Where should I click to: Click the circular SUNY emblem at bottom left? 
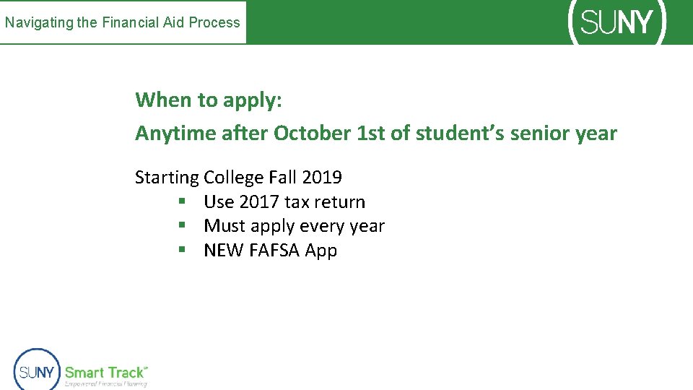pos(37,370)
